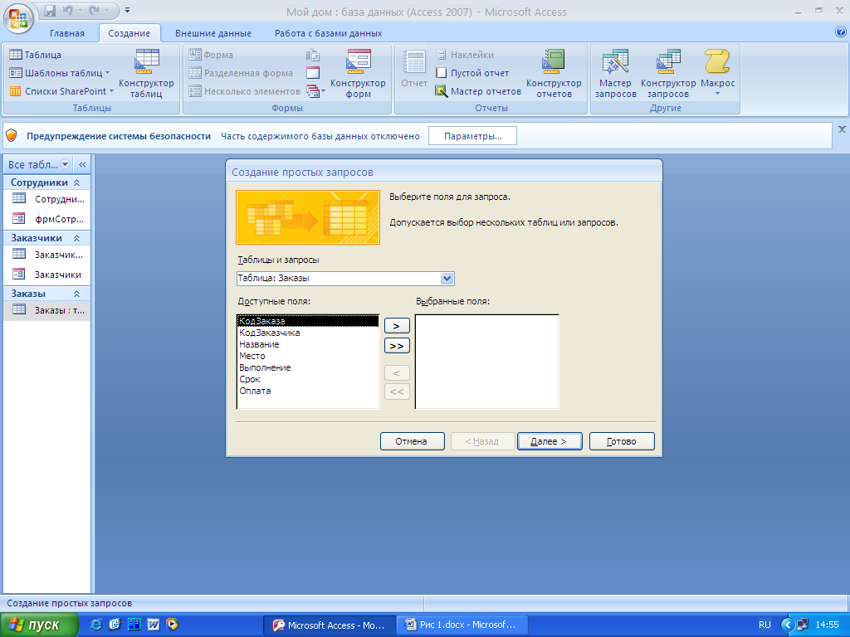
Task: Open Конструктор форм
Action: click(x=358, y=73)
